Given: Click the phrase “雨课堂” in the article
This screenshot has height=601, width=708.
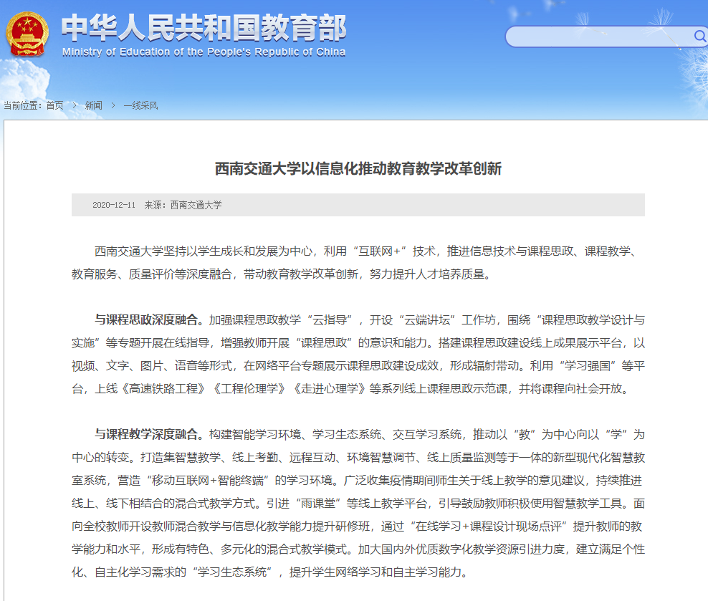Looking at the screenshot, I should click(318, 503).
